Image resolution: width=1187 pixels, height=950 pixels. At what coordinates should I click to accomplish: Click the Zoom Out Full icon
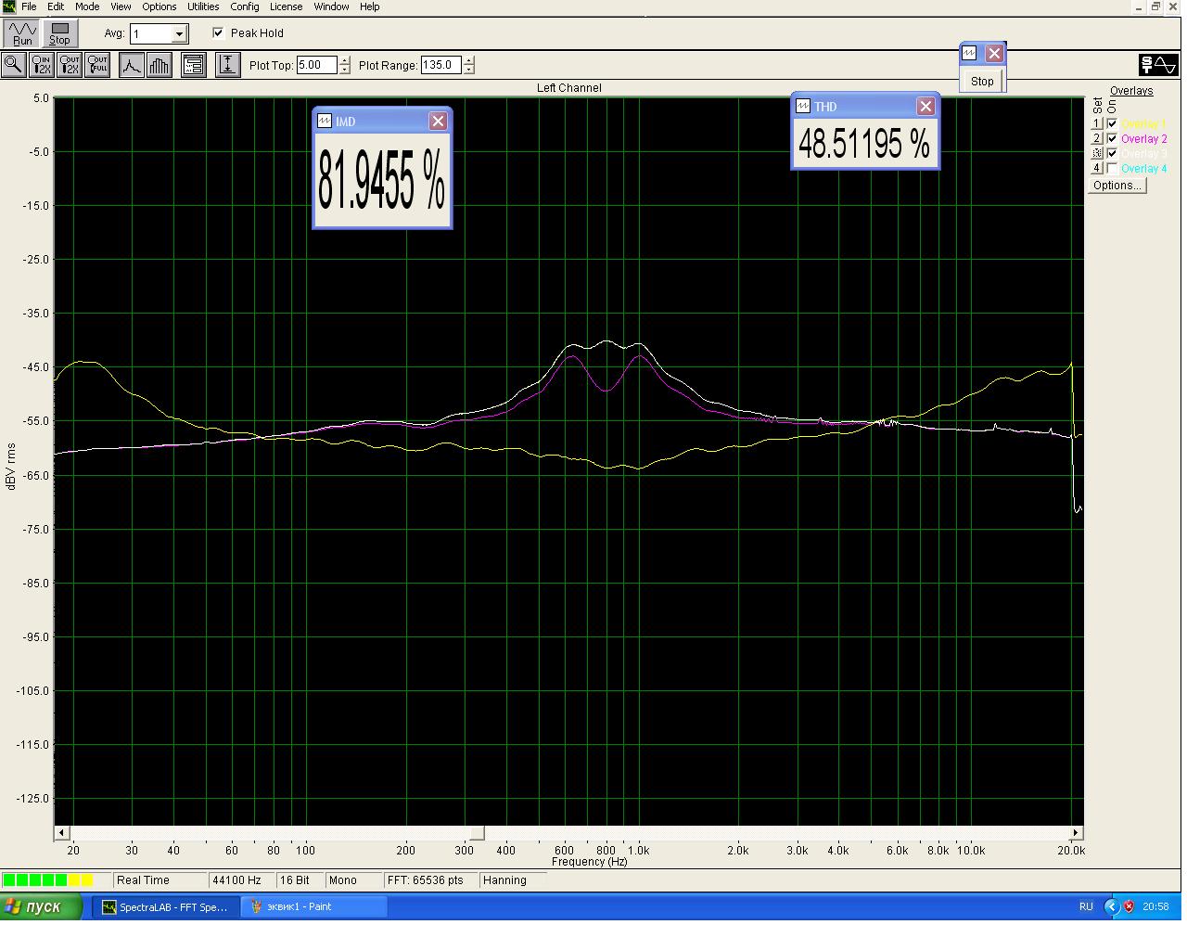(97, 65)
